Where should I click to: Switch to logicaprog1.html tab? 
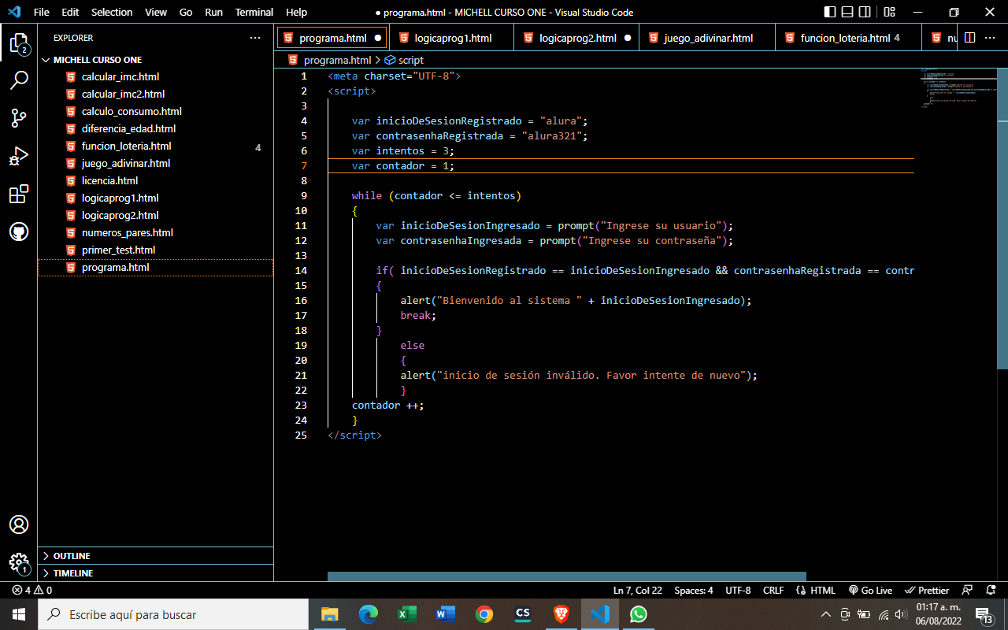pos(453,38)
